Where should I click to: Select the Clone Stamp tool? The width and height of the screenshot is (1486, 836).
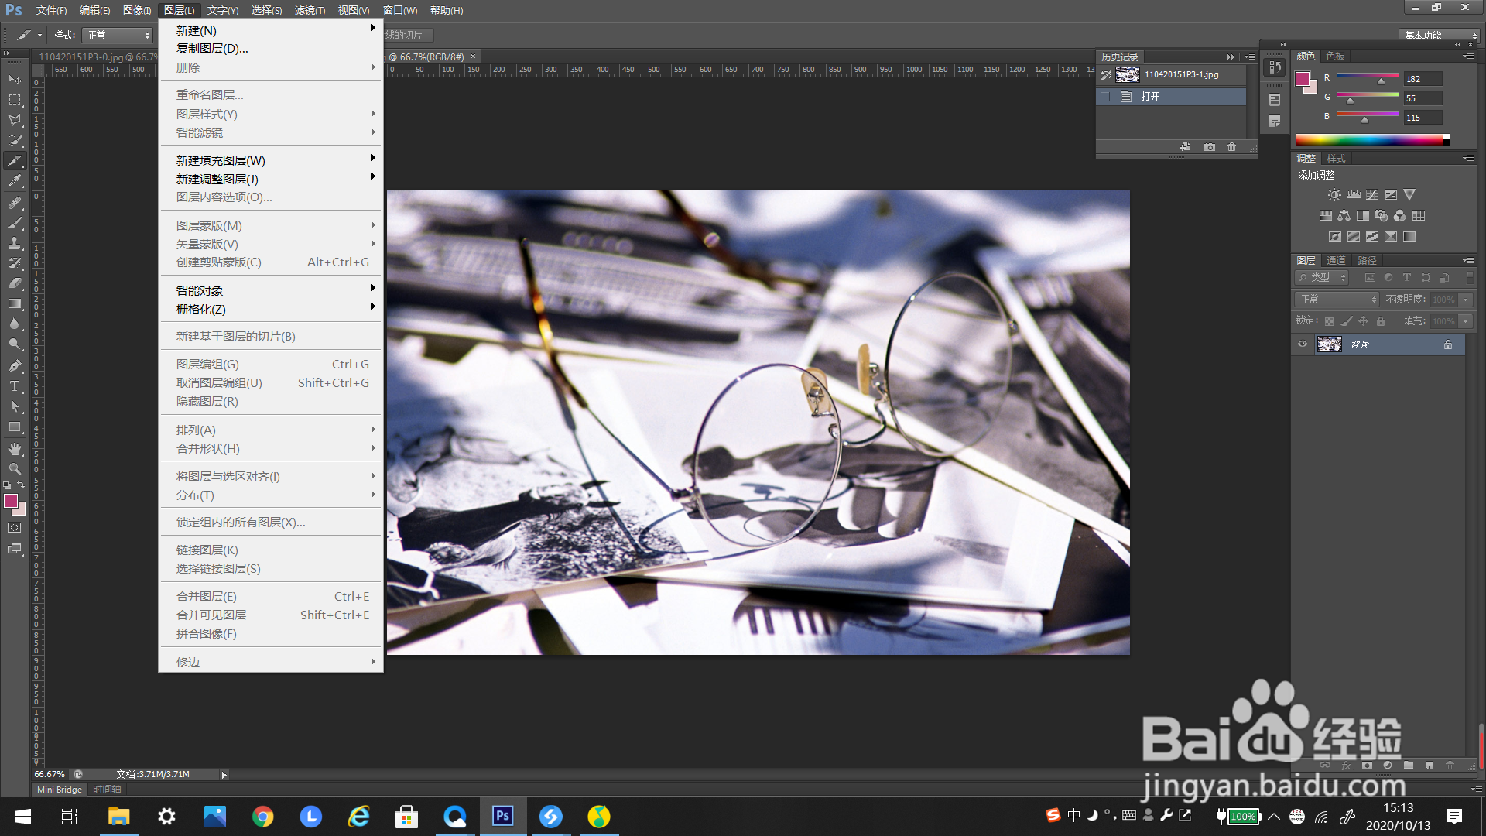point(15,243)
